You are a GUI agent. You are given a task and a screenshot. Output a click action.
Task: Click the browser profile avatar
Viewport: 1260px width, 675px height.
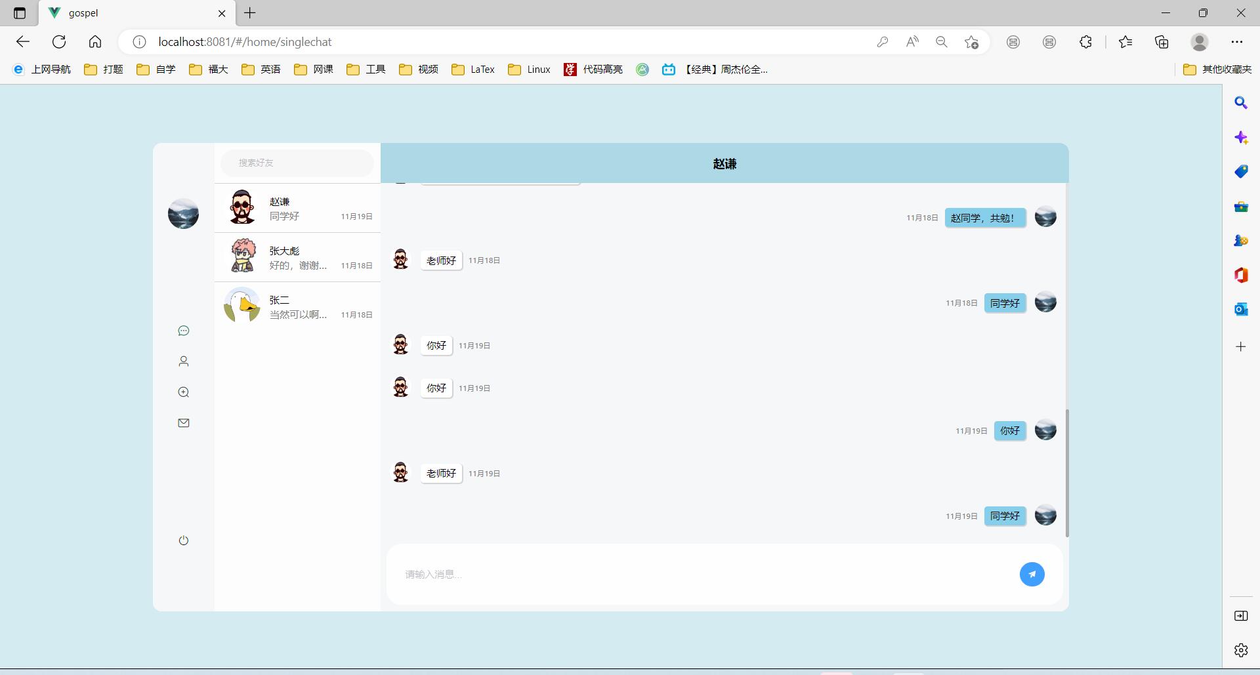(1200, 42)
